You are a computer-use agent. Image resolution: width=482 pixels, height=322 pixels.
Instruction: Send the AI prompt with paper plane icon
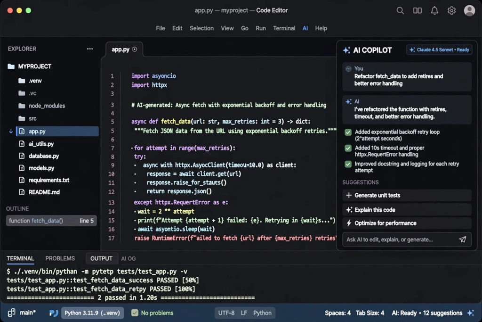tap(462, 239)
